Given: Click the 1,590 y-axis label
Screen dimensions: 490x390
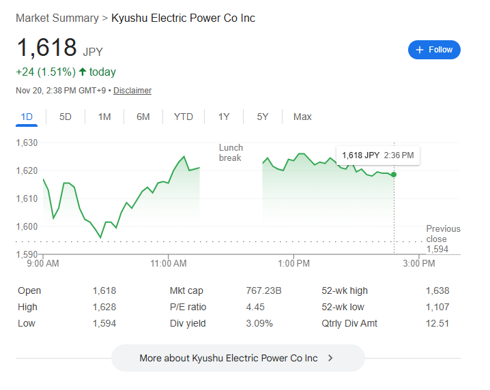Looking at the screenshot, I should (27, 254).
